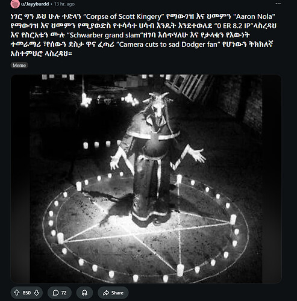The image size is (297, 301).
Task: Downvote the post with the down arrow
Action: (37, 293)
